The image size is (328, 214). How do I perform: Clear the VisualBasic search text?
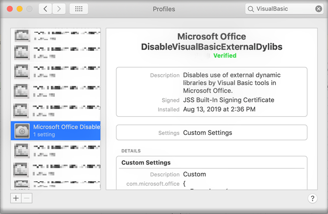point(318,9)
